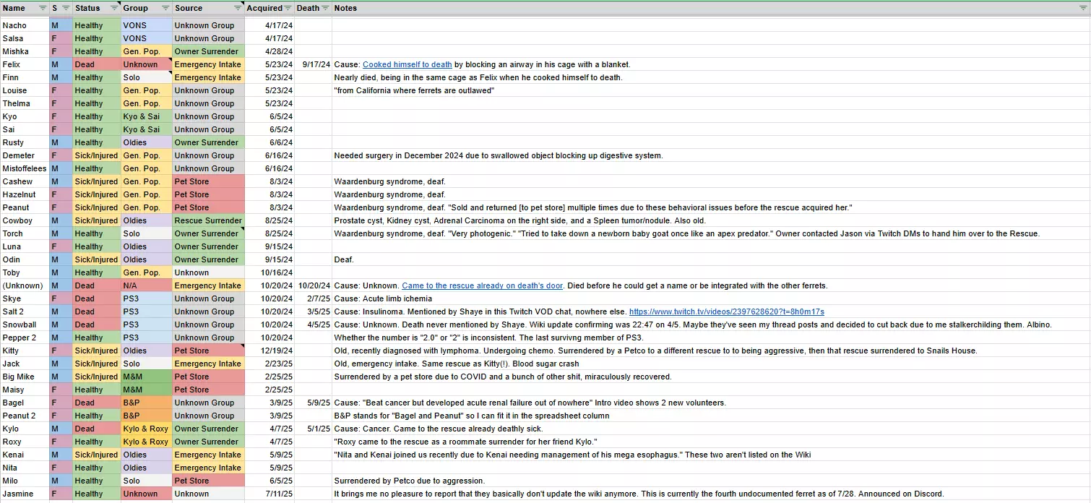
Task: Click the Notes column header text
Action: click(x=345, y=8)
